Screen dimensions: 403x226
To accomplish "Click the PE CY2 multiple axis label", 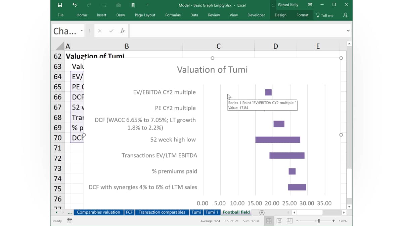I will click(x=175, y=108).
